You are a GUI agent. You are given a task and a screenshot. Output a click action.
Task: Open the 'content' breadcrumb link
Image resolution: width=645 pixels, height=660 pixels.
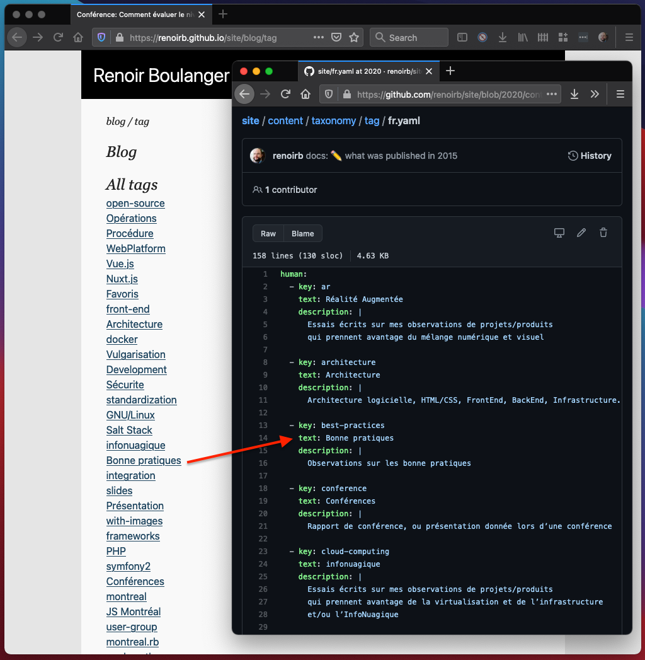coord(285,121)
